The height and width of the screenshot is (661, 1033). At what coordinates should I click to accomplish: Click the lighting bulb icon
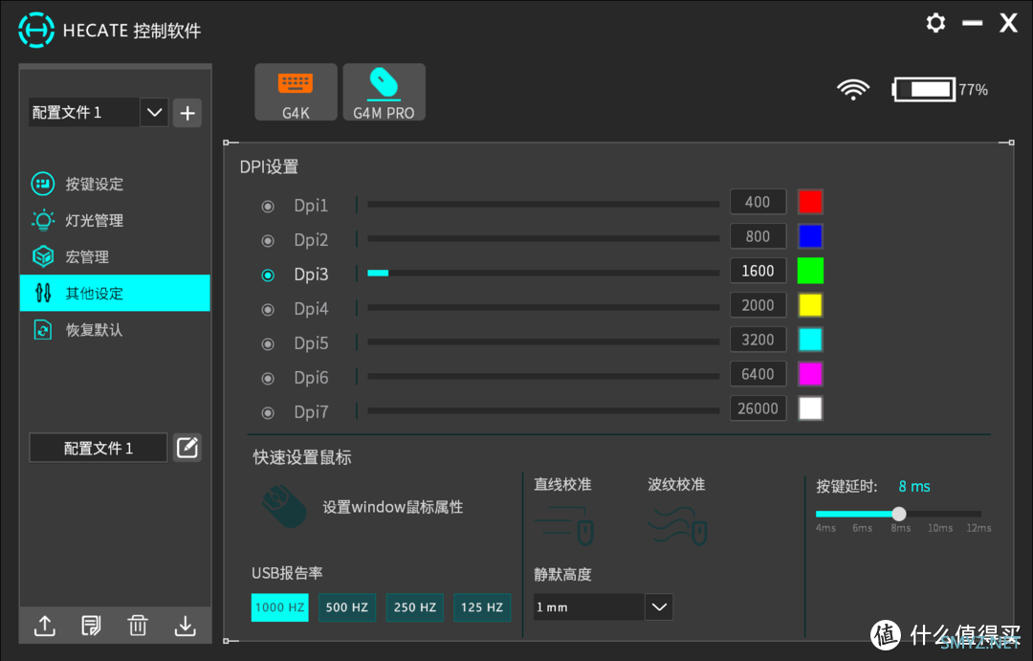43,220
